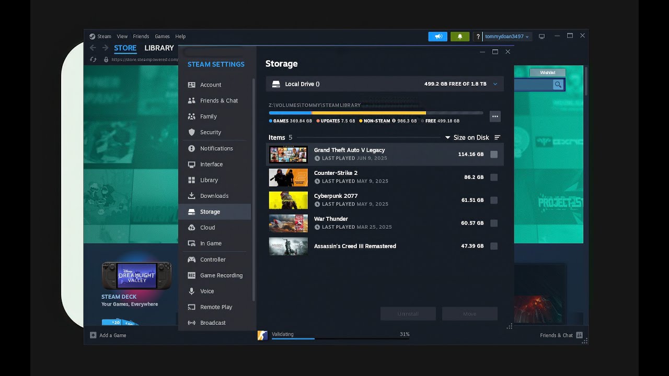Click the help question mark icon
The width and height of the screenshot is (669, 376).
tap(478, 37)
